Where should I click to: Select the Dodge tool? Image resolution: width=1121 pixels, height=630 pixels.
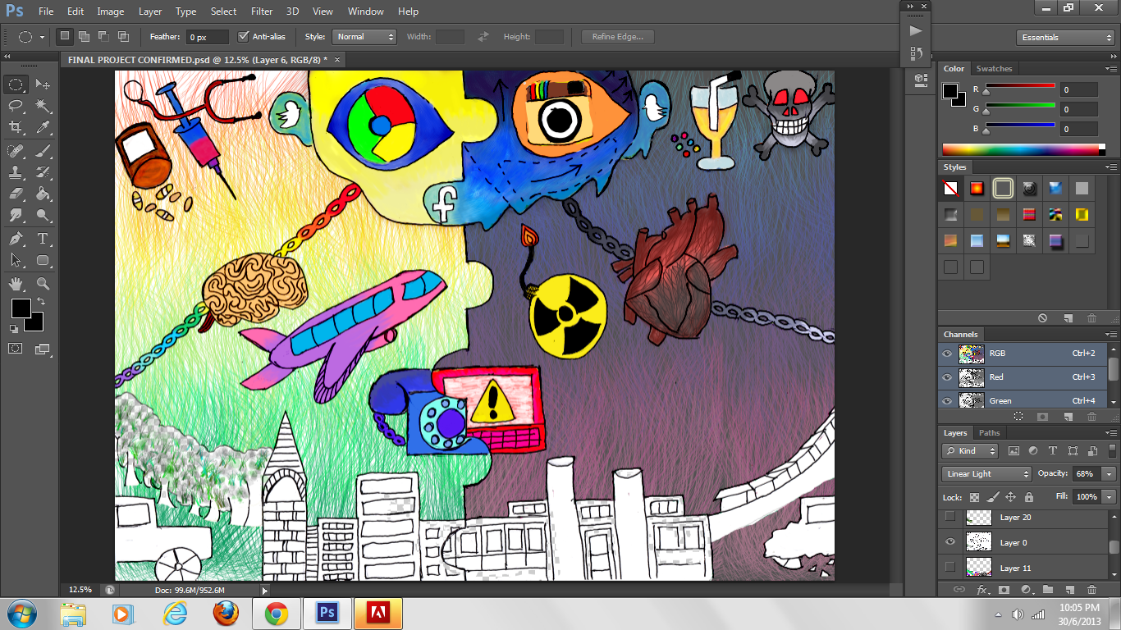click(43, 216)
